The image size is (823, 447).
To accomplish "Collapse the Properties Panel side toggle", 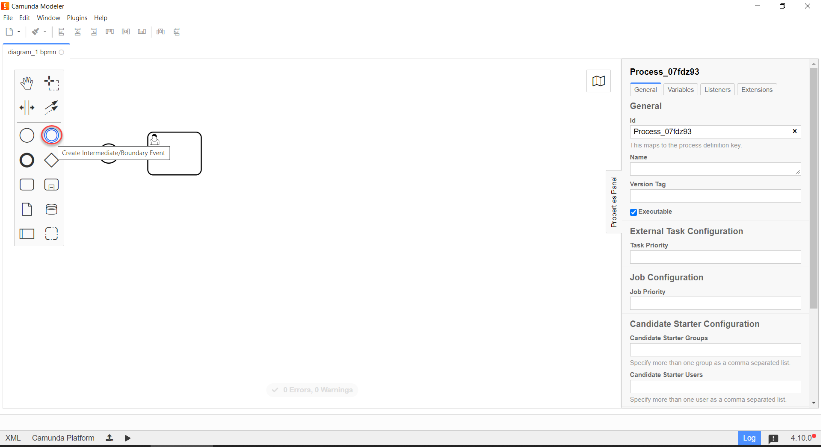I will (x=614, y=202).
